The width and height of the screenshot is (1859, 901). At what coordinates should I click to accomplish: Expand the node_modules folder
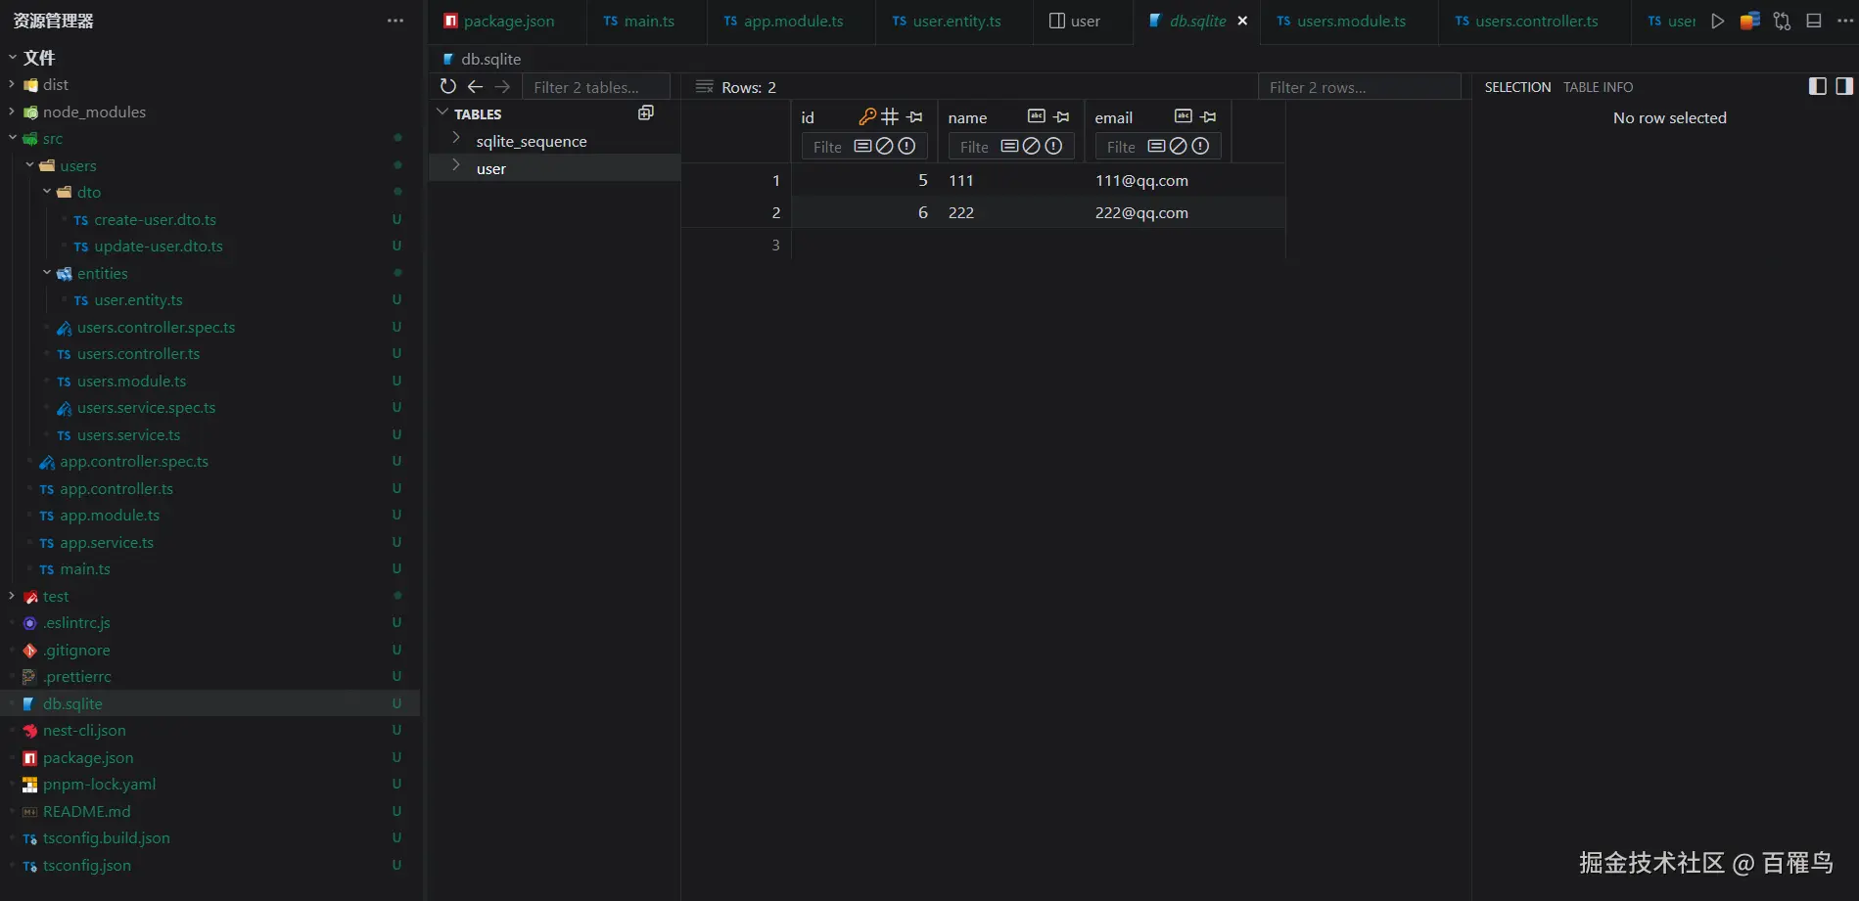(12, 112)
